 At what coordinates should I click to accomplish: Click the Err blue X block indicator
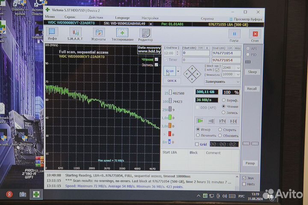coord(169,142)
